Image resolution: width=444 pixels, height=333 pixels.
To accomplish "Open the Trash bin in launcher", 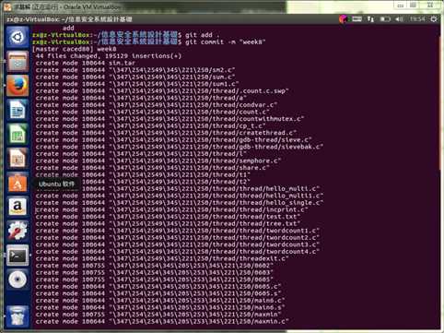I will (18, 315).
